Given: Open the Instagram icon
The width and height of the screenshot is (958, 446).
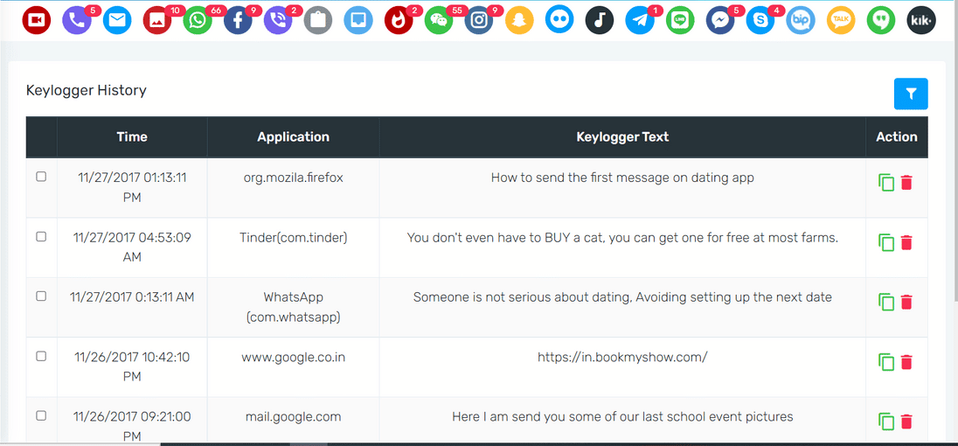Looking at the screenshot, I should coord(479,21).
